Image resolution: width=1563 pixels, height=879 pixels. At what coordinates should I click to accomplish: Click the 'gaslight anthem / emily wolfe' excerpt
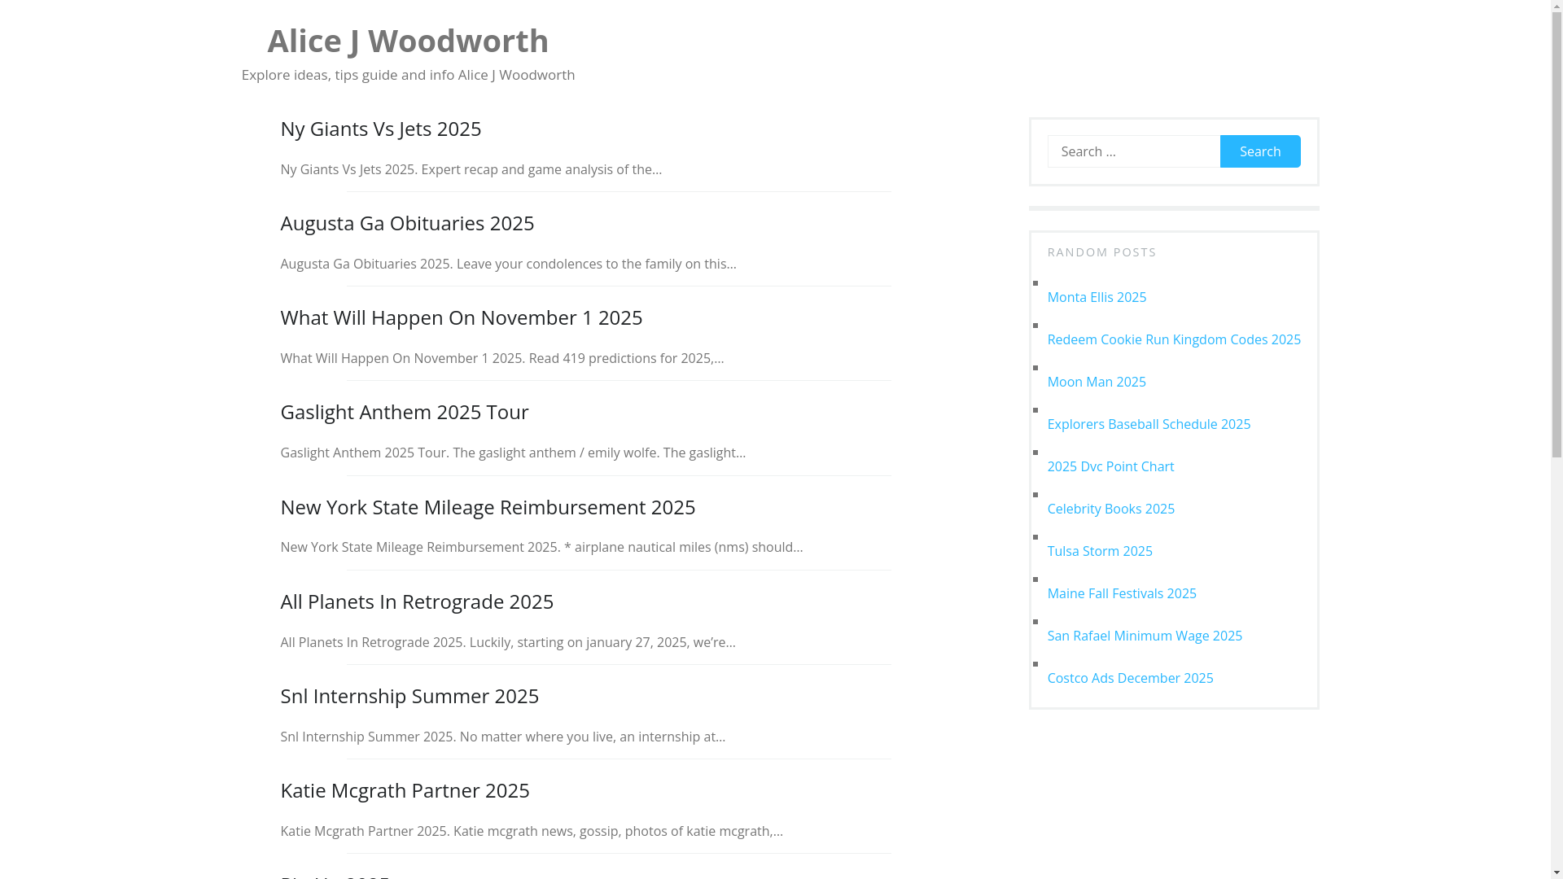pyautogui.click(x=513, y=453)
